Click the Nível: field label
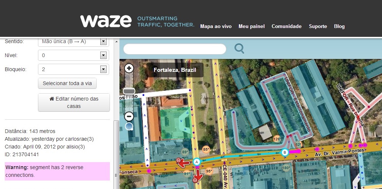382x189 pixels. (x=11, y=55)
